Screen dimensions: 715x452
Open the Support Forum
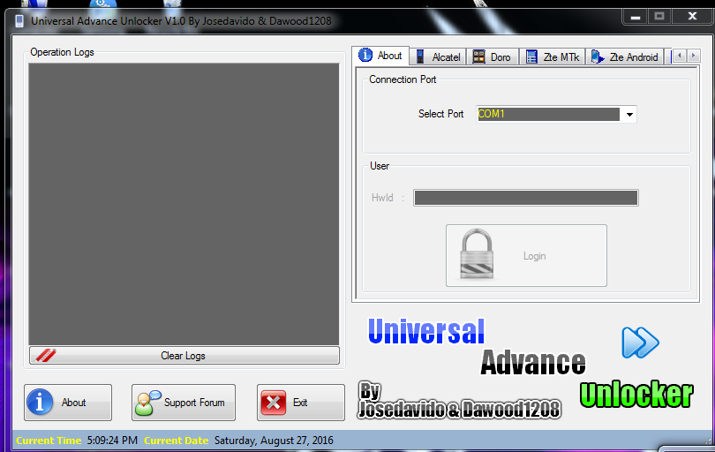click(184, 403)
